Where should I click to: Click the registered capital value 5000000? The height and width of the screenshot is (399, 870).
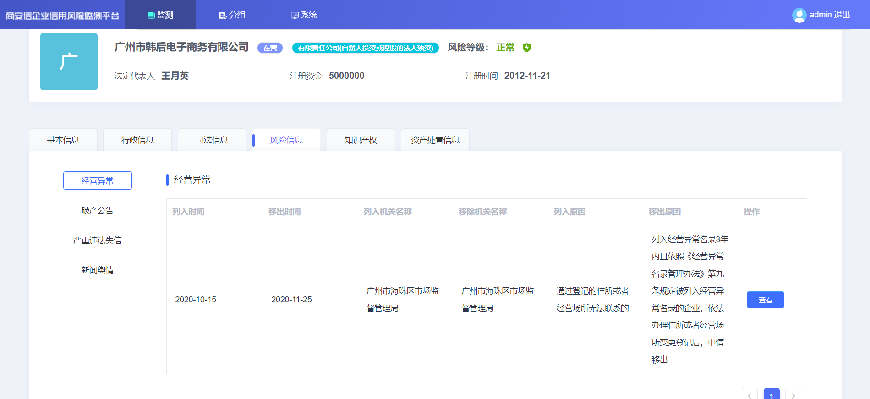click(x=347, y=76)
